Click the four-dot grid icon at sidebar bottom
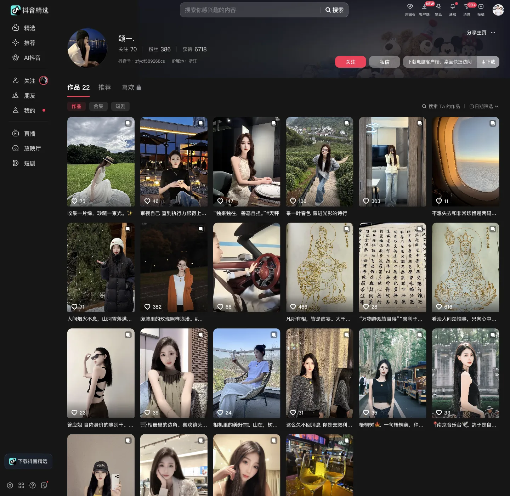 pyautogui.click(x=21, y=485)
